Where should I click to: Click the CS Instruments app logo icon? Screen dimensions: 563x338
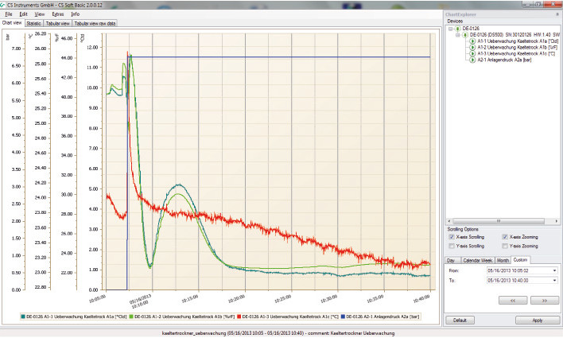(5, 5)
